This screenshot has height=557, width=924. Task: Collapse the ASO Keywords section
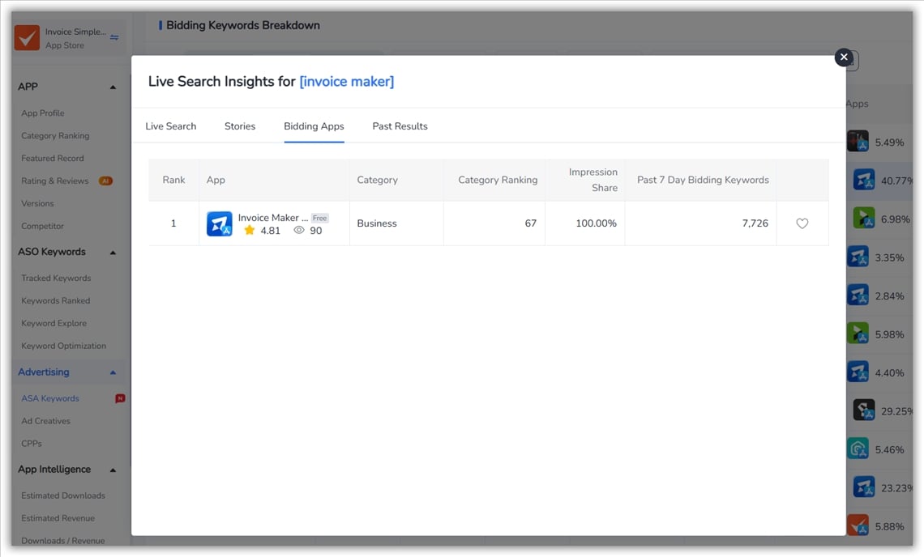[113, 253]
